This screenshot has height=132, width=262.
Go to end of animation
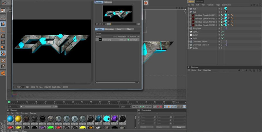[150, 107]
